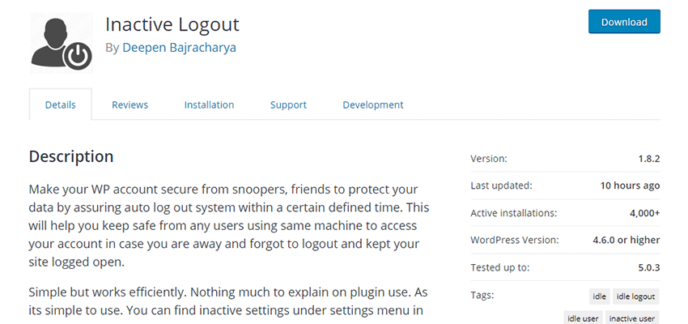Screen dimensions: 688x324
Task: Select the "inactive user" tag
Action: coord(632,319)
